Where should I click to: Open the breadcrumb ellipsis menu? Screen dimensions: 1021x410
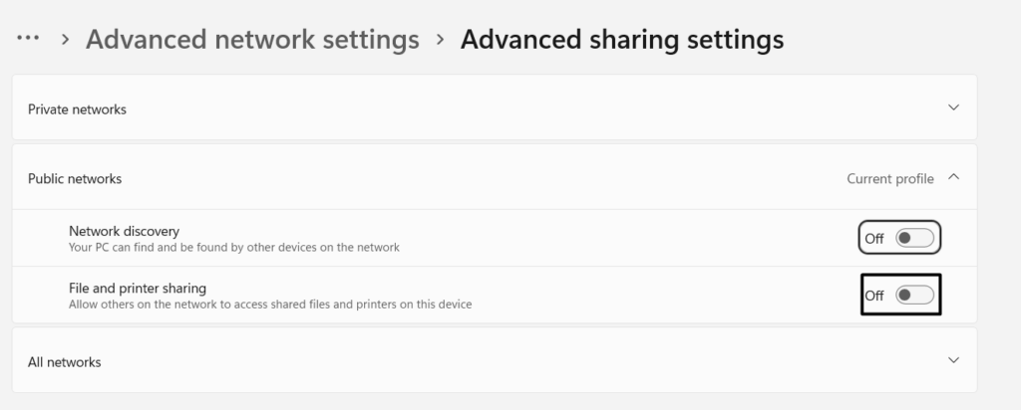pyautogui.click(x=28, y=39)
